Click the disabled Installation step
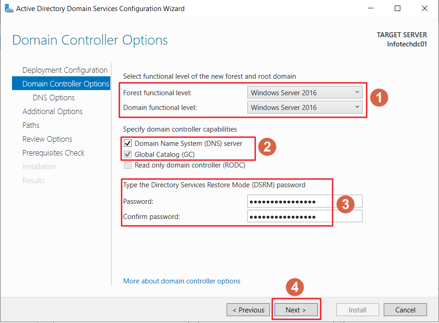The height and width of the screenshot is (323, 439). [39, 167]
